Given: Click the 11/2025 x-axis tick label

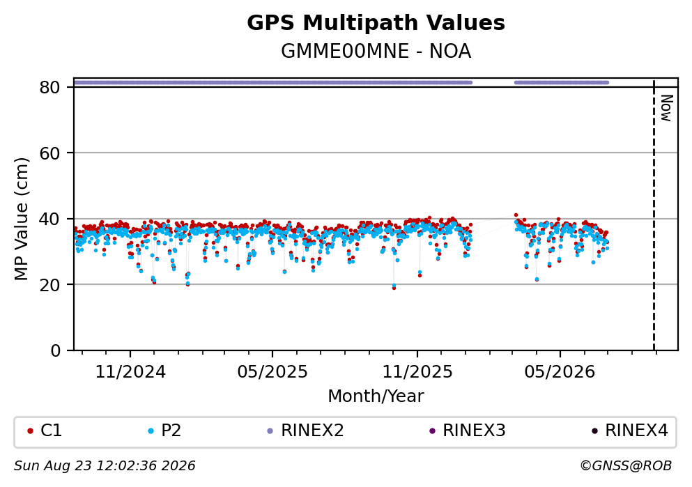Looking at the screenshot, I should [417, 372].
